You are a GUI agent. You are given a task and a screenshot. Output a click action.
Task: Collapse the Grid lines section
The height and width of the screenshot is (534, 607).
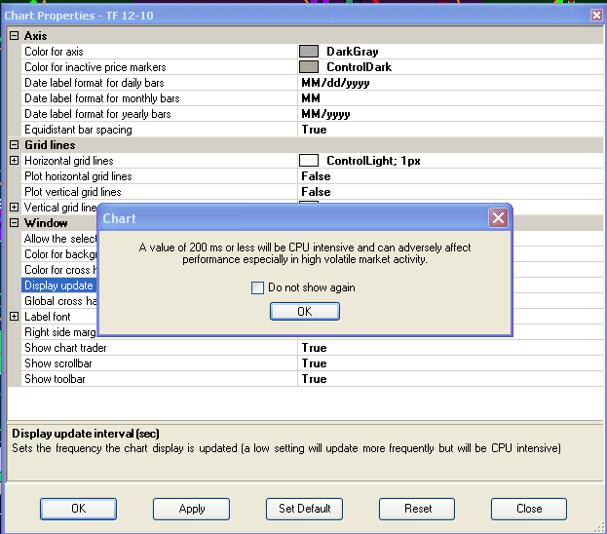(x=14, y=145)
